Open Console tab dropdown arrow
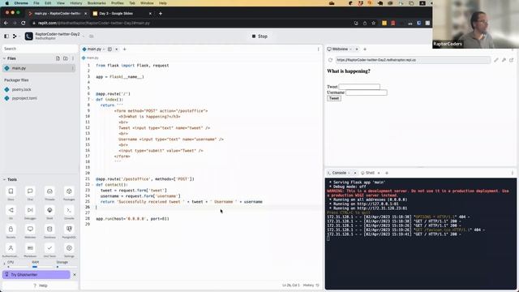The height and width of the screenshot is (292, 519). 349,173
